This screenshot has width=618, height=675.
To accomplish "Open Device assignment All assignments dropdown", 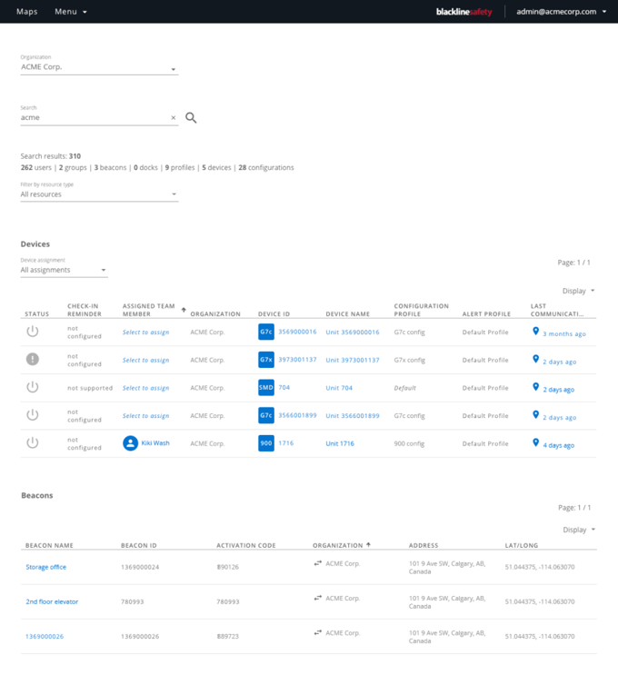I will (x=65, y=270).
